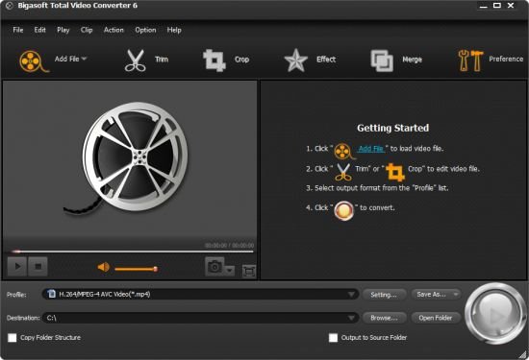Open the Option menu
The image size is (529, 360).
point(145,30)
